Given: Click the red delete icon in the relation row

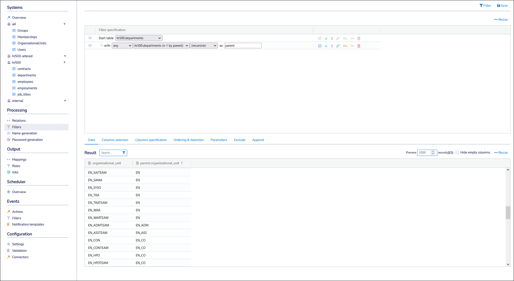Looking at the screenshot, I should pos(359,46).
